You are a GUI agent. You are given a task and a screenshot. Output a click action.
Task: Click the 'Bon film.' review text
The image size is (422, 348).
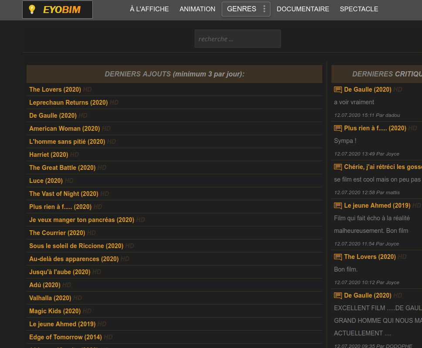coord(345,269)
